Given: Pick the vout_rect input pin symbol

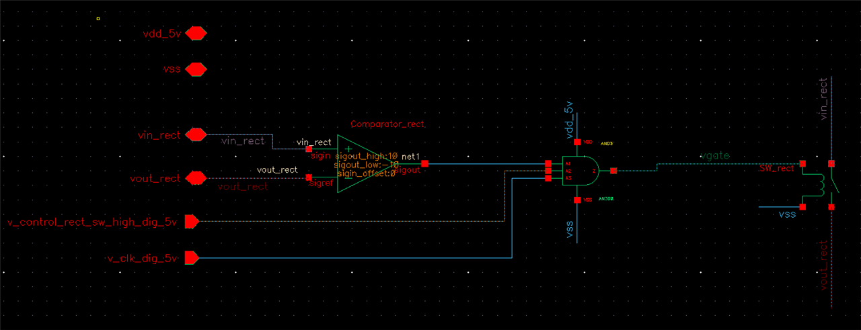Looking at the screenshot, I should click(x=195, y=178).
